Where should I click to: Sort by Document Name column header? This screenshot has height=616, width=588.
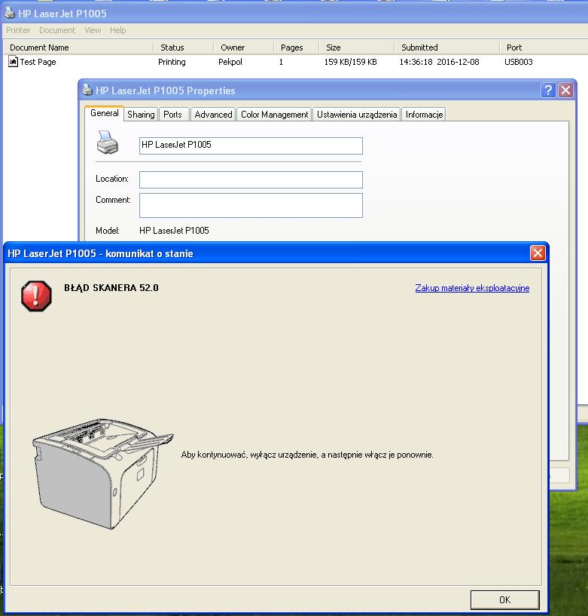point(78,48)
